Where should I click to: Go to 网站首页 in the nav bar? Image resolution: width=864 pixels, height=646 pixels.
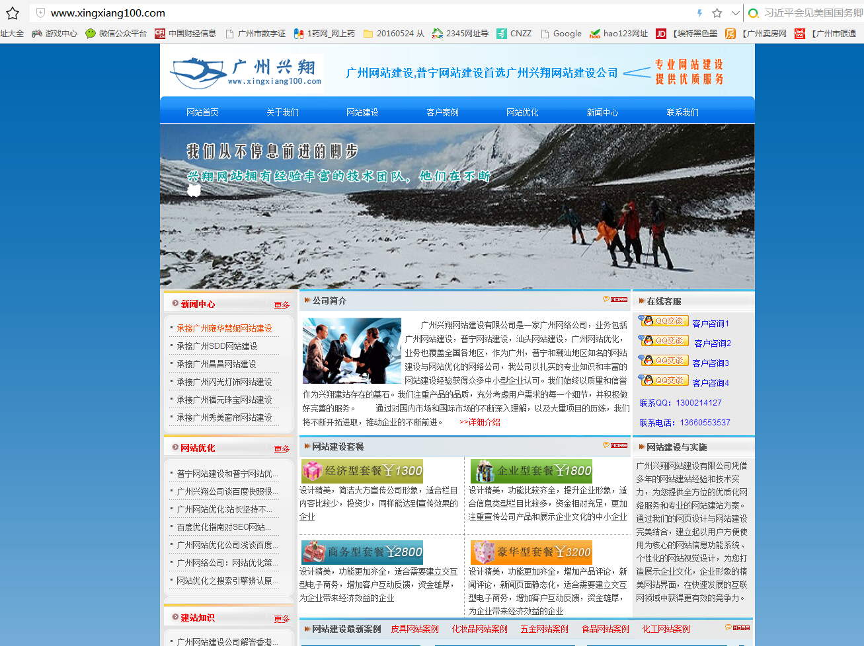202,112
